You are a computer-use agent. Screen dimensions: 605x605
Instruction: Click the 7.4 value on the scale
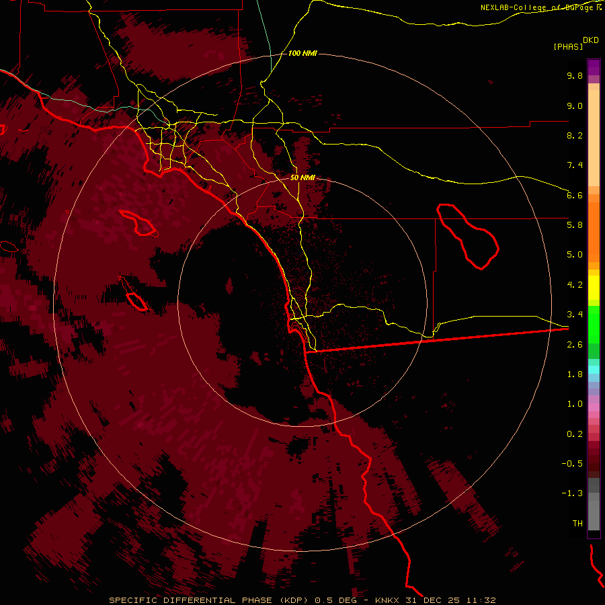[x=575, y=165]
